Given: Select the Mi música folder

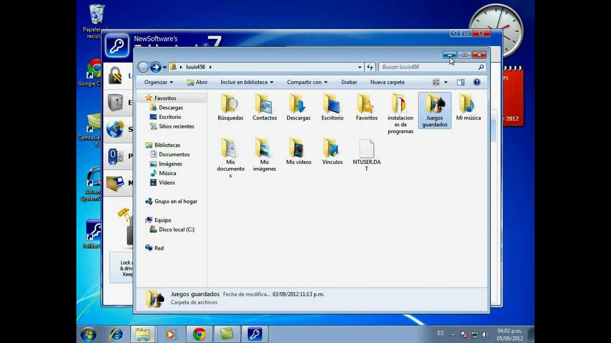Looking at the screenshot, I should (468, 107).
